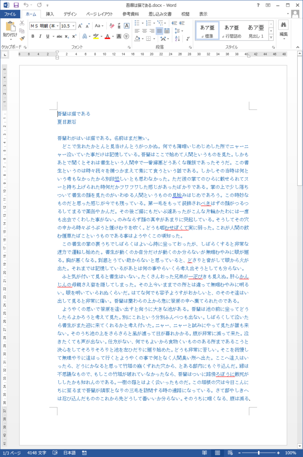Click the Paste clipboard icon
This screenshot has height=457, width=303.
coord(11,26)
